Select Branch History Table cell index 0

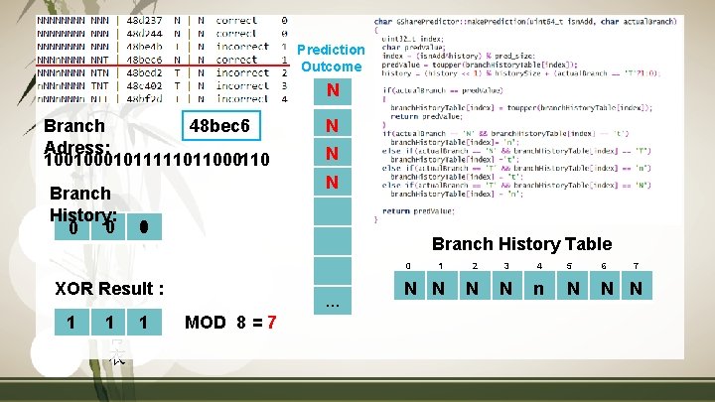(409, 285)
